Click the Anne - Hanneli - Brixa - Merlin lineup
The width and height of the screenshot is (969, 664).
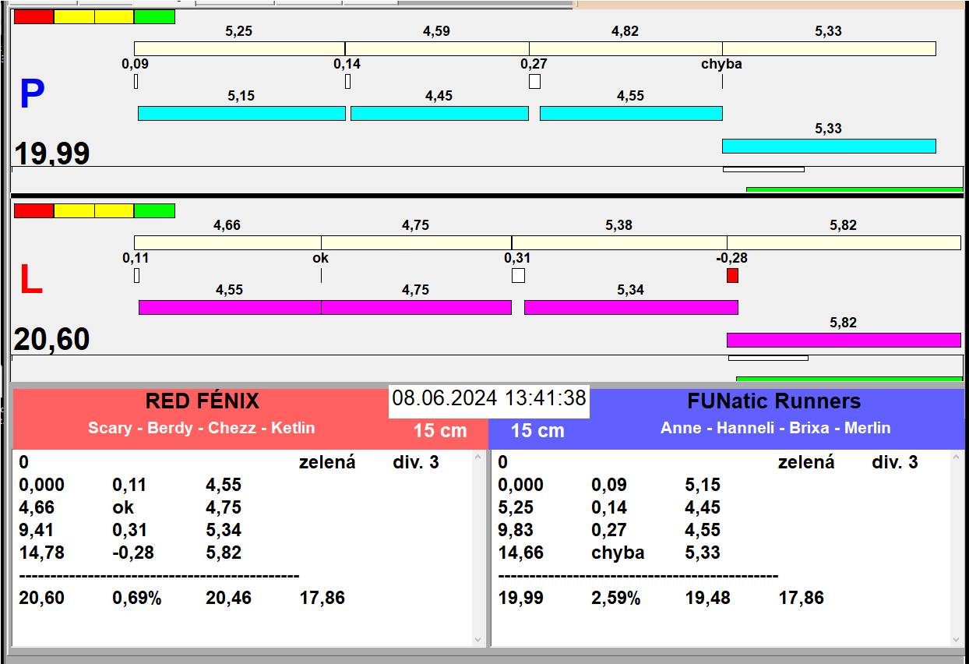point(776,428)
